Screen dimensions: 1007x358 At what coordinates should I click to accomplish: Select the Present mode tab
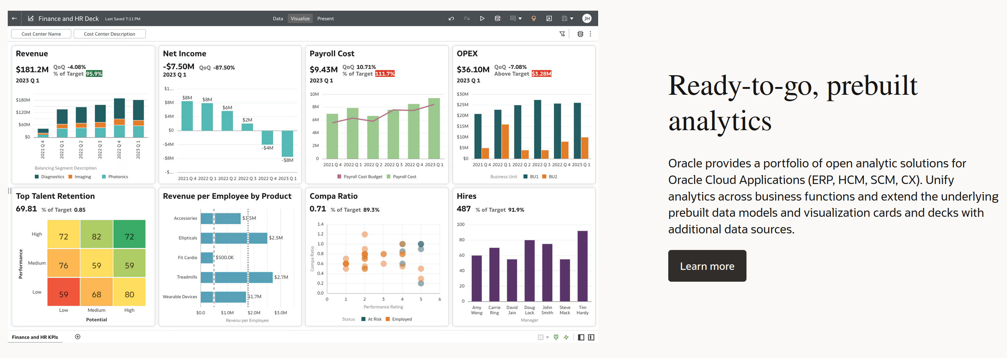(x=325, y=18)
